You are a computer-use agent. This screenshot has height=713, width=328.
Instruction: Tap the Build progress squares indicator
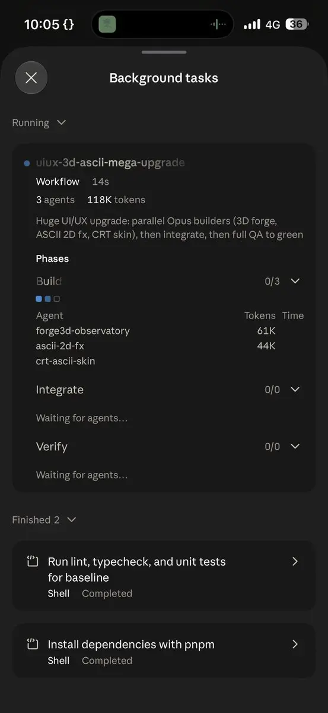coord(48,299)
